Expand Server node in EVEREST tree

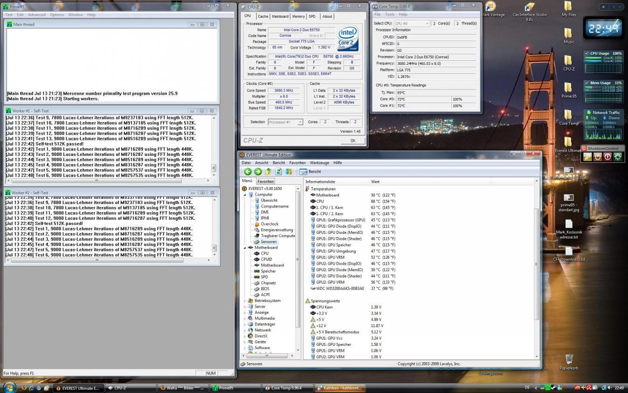245,307
